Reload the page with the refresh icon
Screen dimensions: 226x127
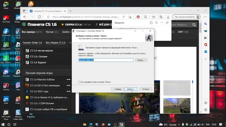[x=39, y=17]
